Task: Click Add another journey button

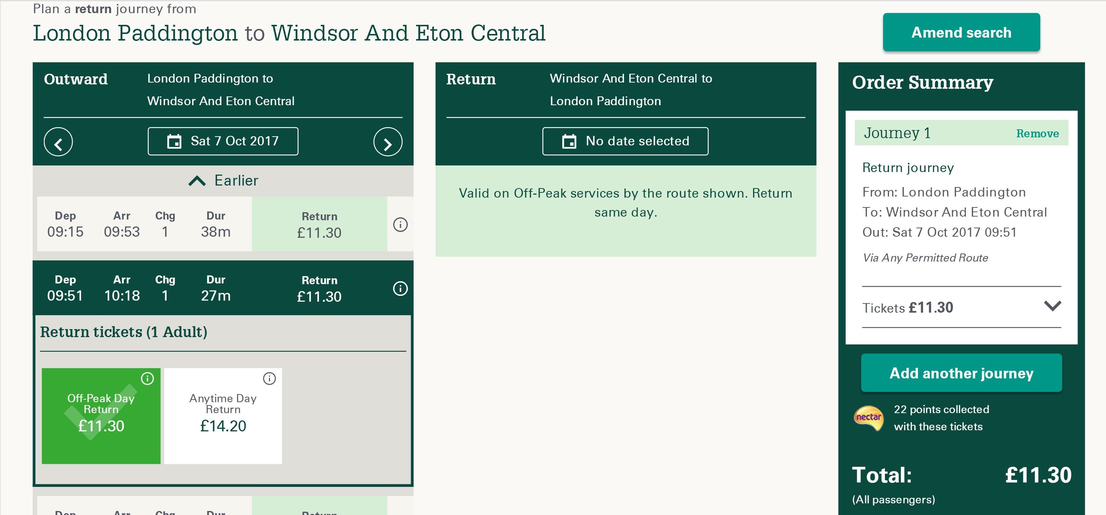Action: coord(961,373)
